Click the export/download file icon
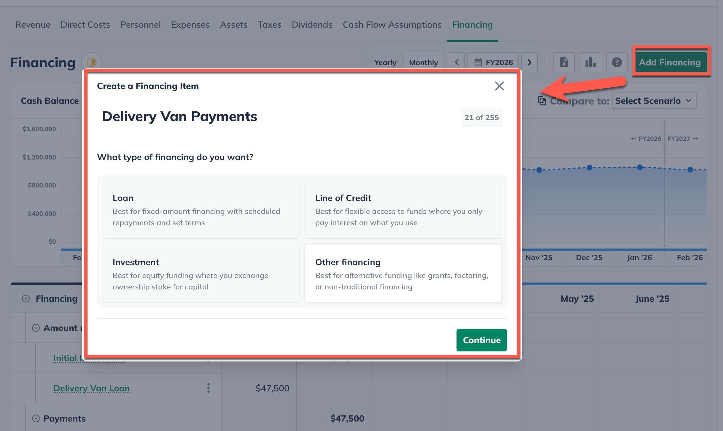Screen dimensions: 723x431 click(564, 62)
